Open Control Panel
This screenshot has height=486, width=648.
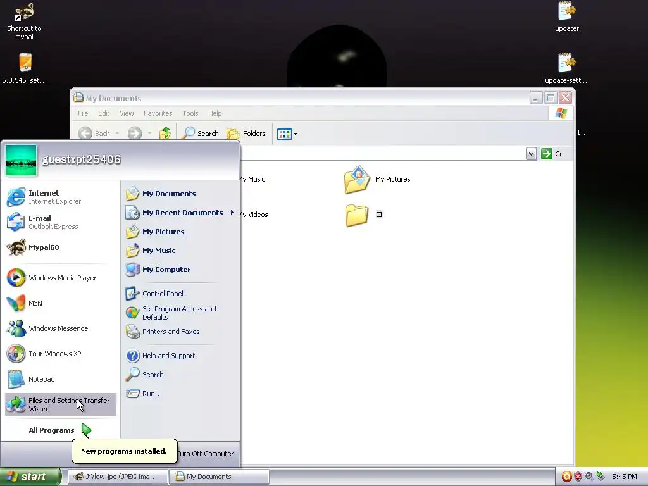point(180,294)
